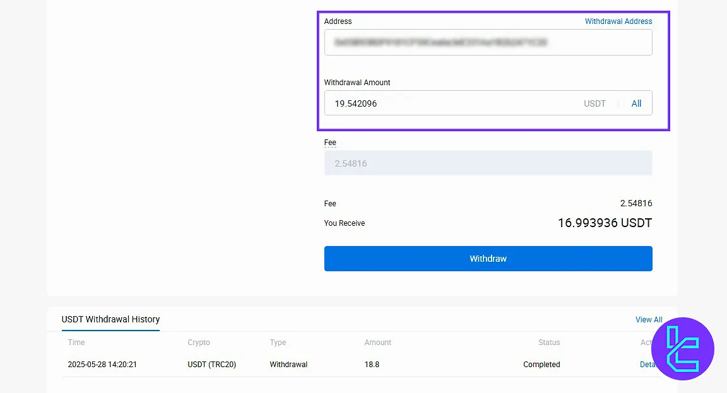Click the Type column header

point(278,343)
